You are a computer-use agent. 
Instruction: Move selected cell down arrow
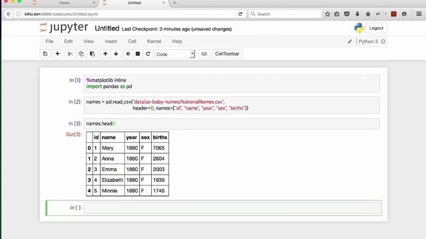coord(116,54)
